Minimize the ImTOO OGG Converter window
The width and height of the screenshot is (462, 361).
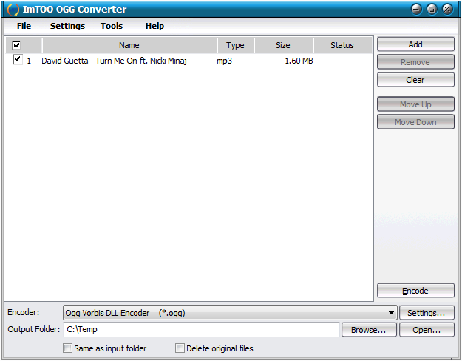point(416,10)
